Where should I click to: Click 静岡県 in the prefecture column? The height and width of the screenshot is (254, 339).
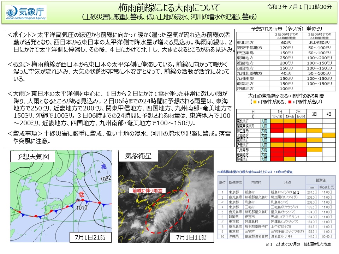(234, 217)
